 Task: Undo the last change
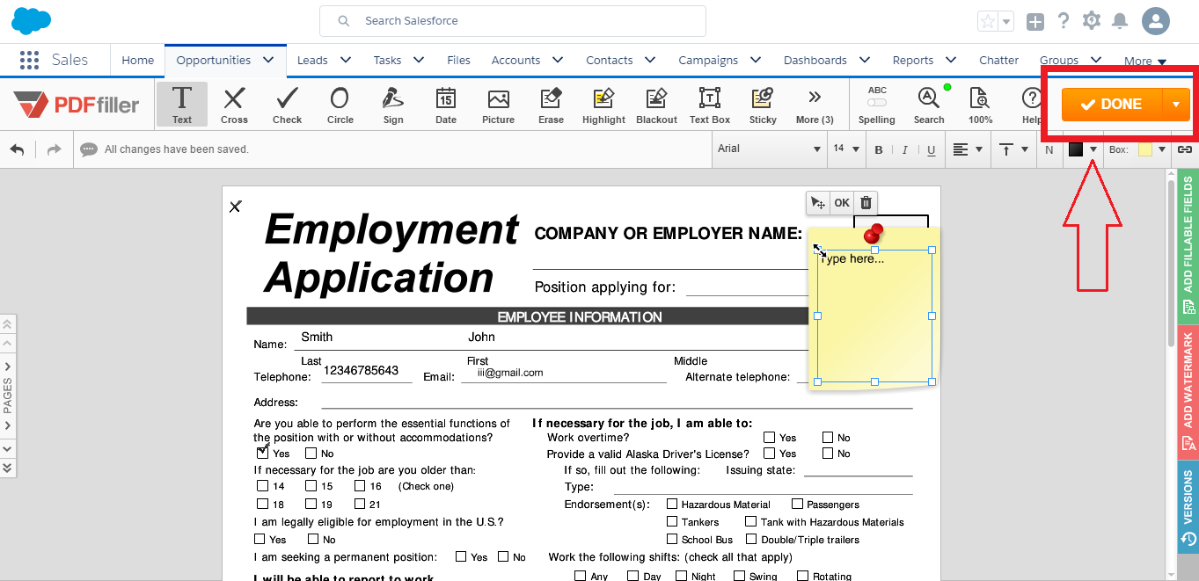(17, 149)
